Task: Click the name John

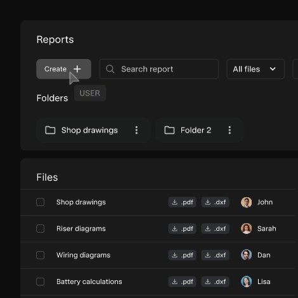Action: click(x=265, y=202)
